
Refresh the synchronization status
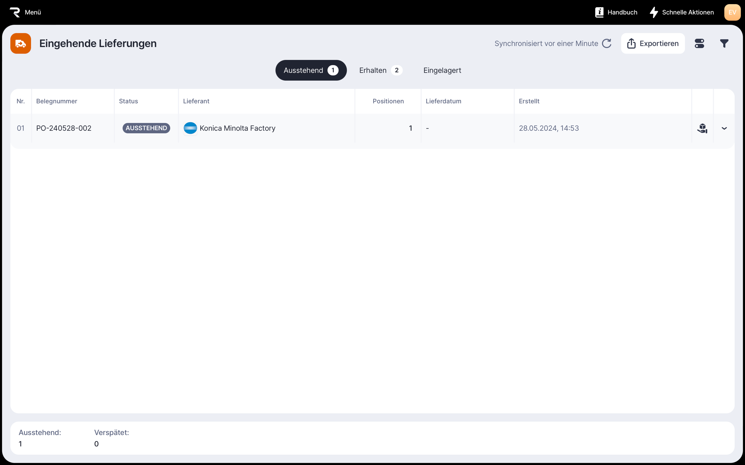tap(607, 43)
